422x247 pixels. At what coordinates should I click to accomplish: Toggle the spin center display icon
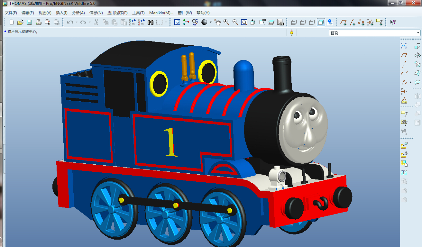tap(186, 22)
